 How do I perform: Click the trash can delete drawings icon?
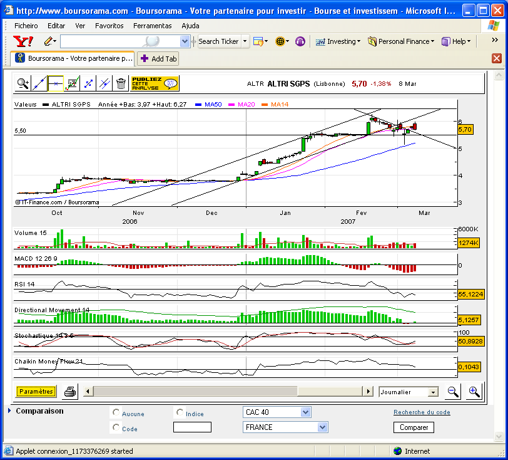(x=121, y=83)
